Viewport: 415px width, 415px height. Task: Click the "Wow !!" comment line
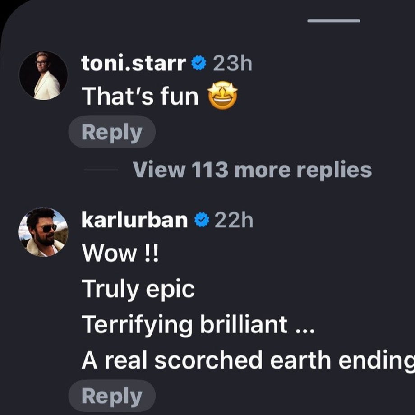(x=120, y=253)
